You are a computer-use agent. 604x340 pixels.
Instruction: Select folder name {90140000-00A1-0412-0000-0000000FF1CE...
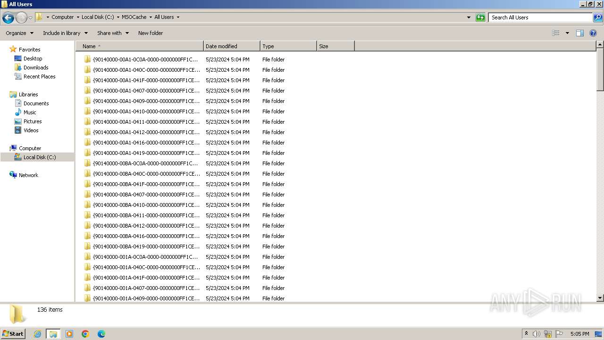(x=146, y=132)
